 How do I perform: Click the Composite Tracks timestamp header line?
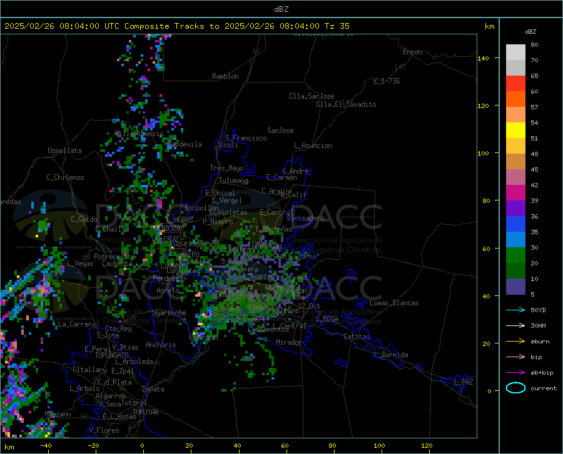[176, 26]
